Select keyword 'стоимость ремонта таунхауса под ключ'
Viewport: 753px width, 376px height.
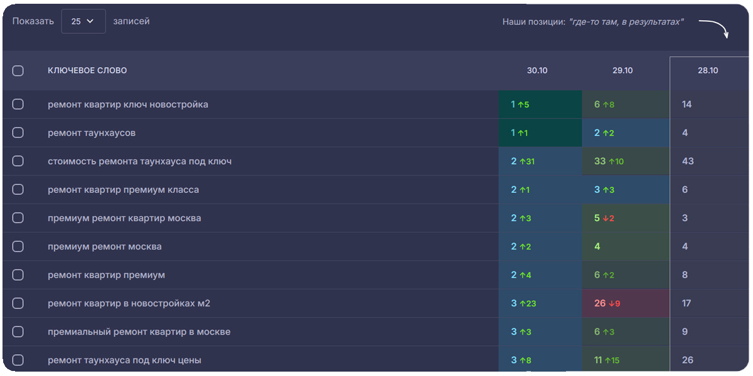pyautogui.click(x=140, y=161)
